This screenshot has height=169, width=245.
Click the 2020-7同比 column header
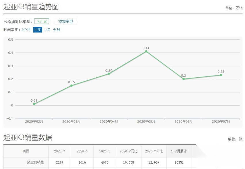pyautogui.click(x=129, y=151)
